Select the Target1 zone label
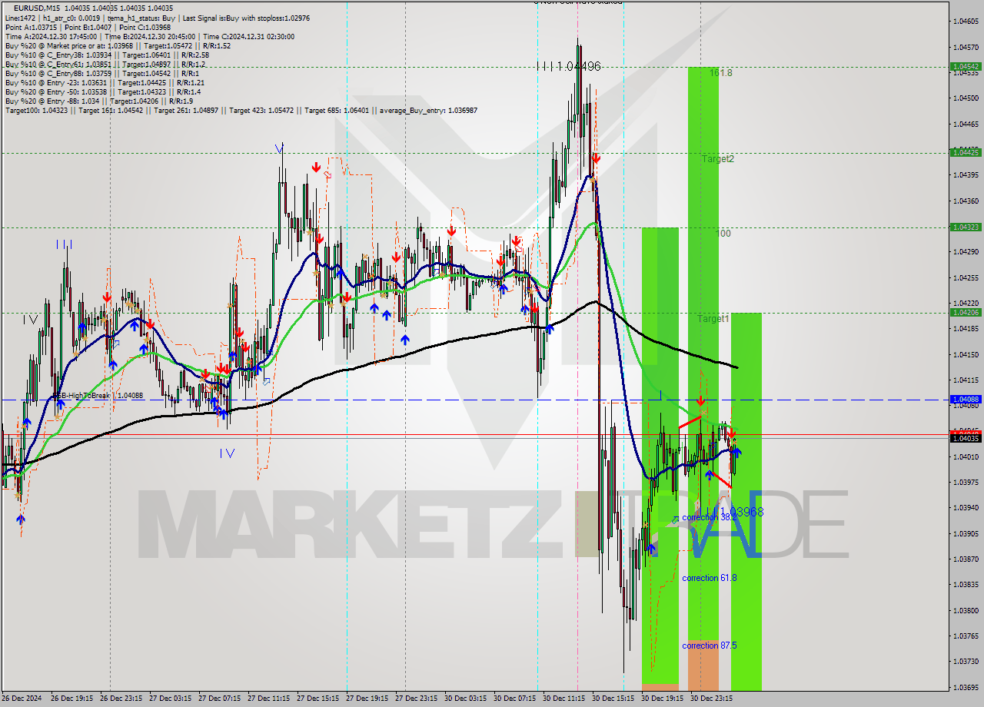 coord(713,318)
